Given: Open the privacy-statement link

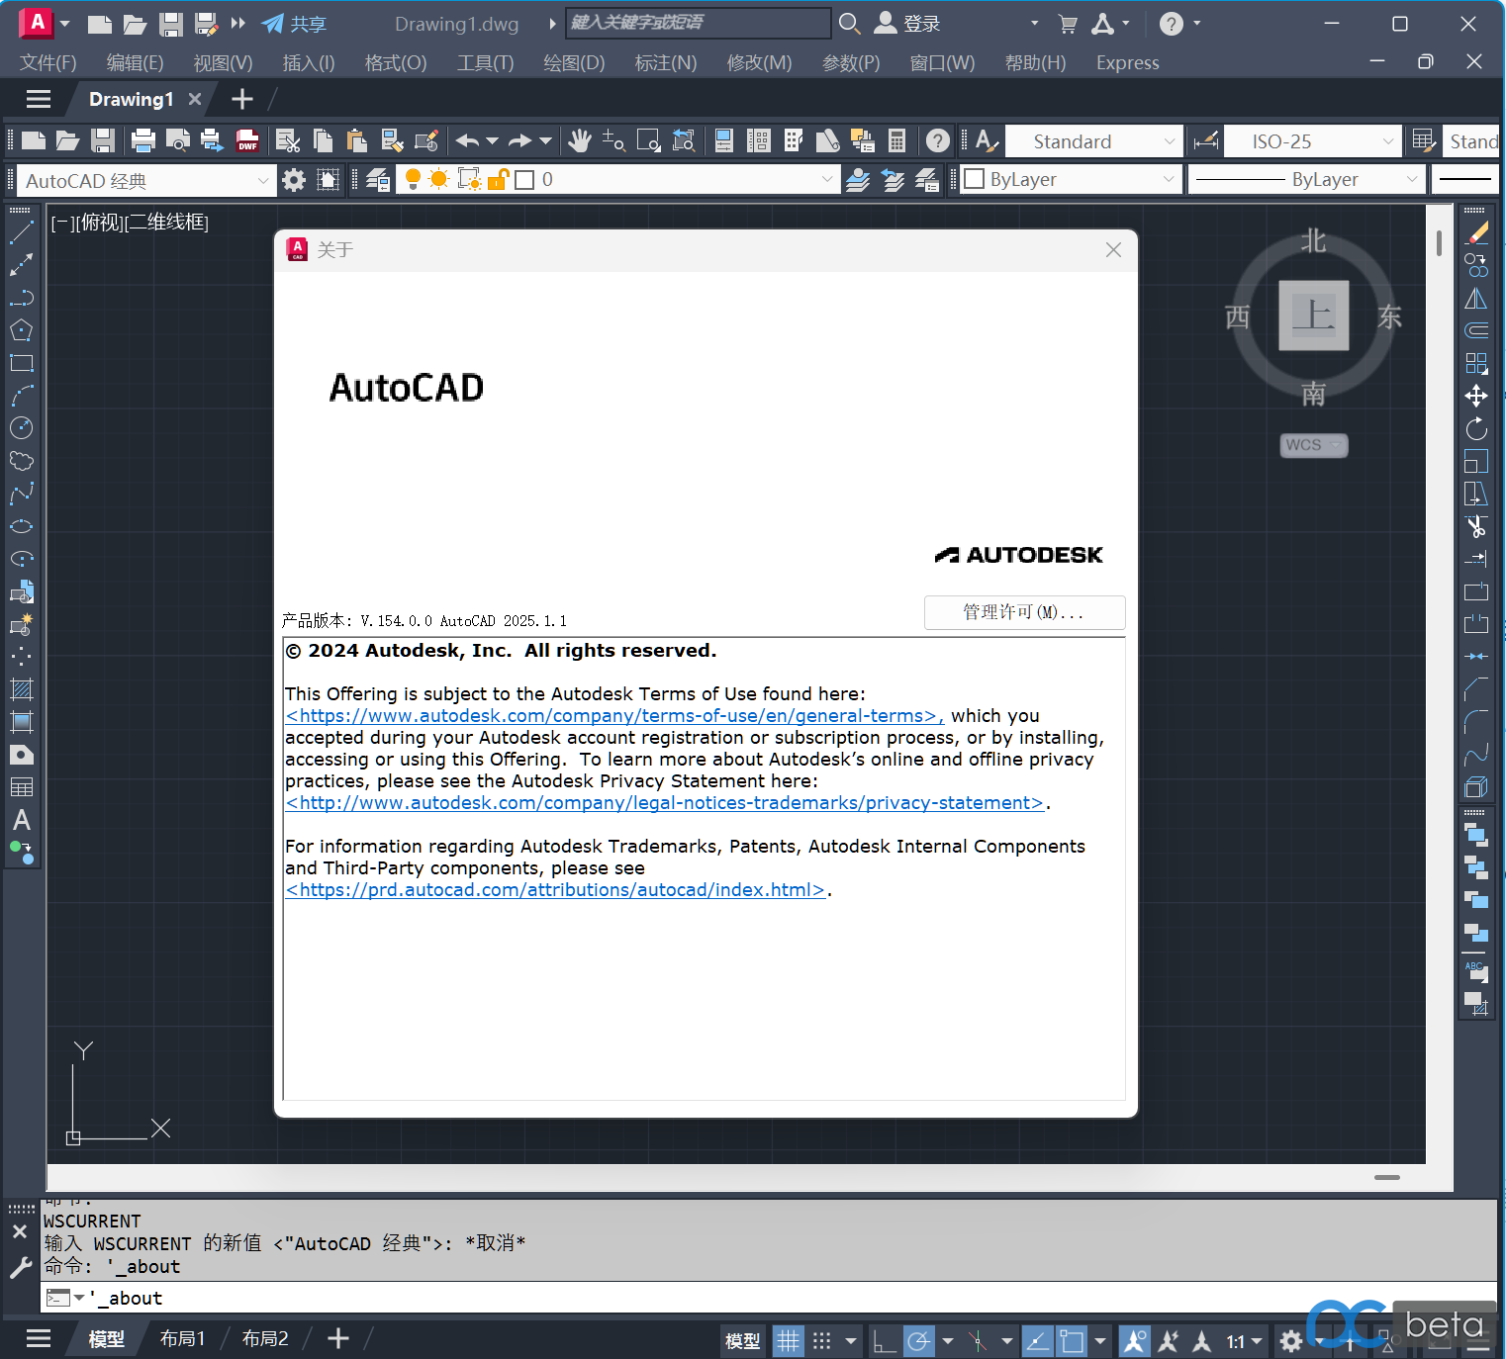Looking at the screenshot, I should click(665, 802).
